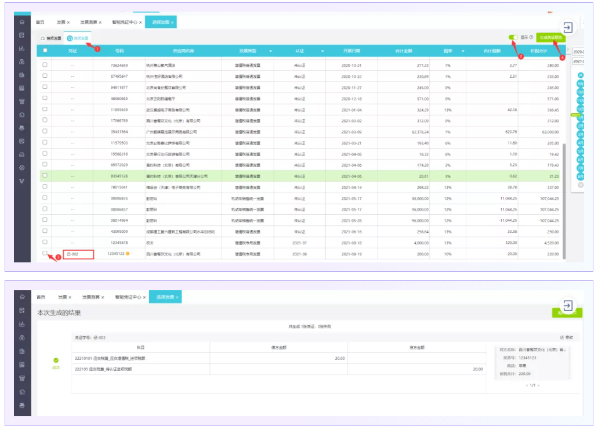Screen dimensions: 598x429
Task: Switch to the 销项发票 tab
Action: pos(51,38)
